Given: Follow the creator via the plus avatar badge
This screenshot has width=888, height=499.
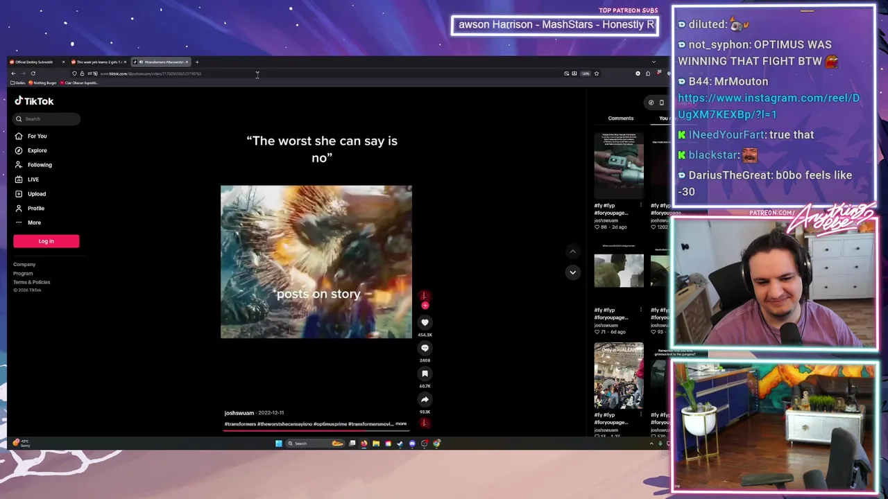Looking at the screenshot, I should [425, 306].
